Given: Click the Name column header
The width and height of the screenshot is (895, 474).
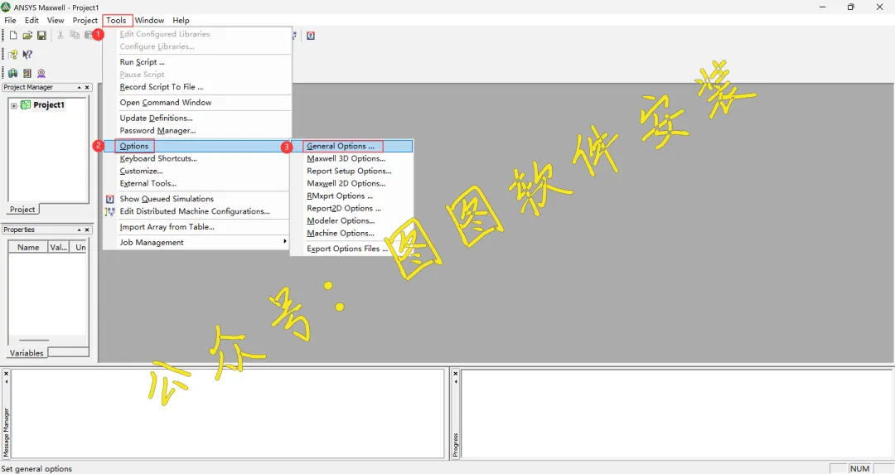Looking at the screenshot, I should click(x=28, y=247).
